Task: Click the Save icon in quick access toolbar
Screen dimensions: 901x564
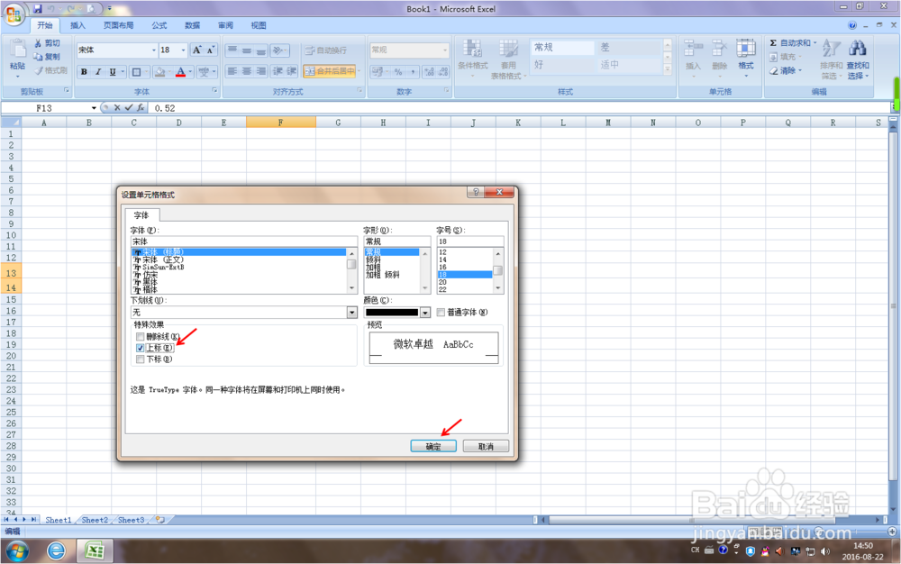Action: (37, 9)
